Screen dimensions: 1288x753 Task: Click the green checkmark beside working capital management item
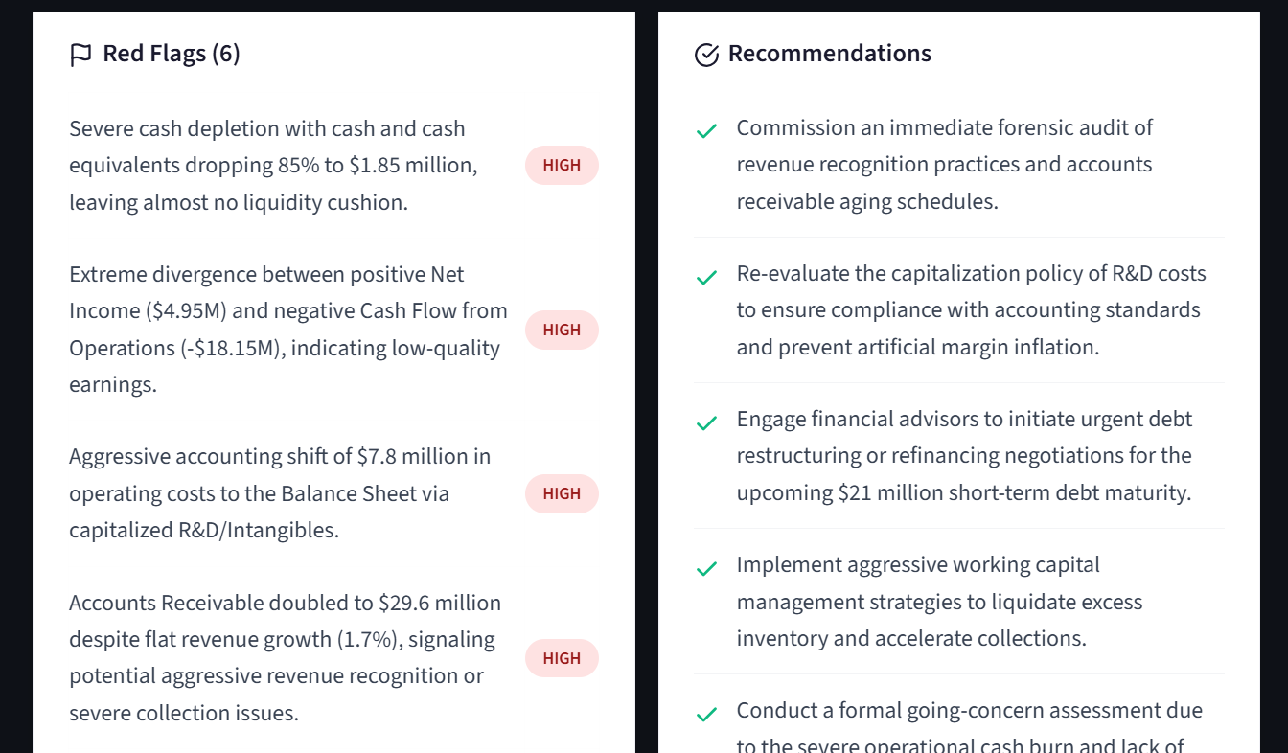706,569
